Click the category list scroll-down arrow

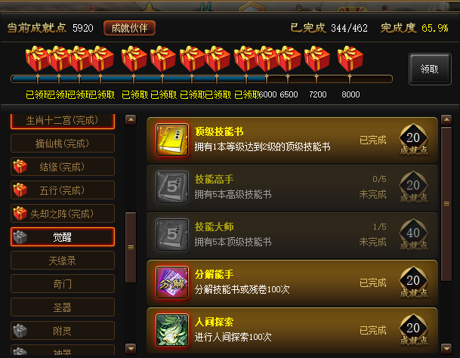click(131, 349)
